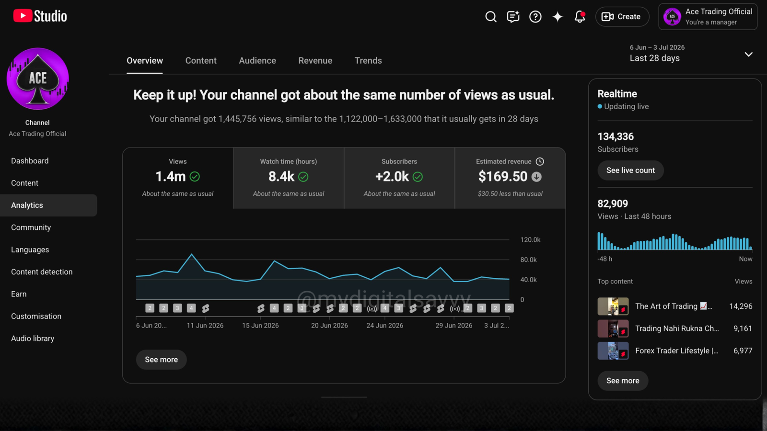Viewport: 767px width, 431px height.
Task: Select the Views metric card
Action: coord(178,178)
